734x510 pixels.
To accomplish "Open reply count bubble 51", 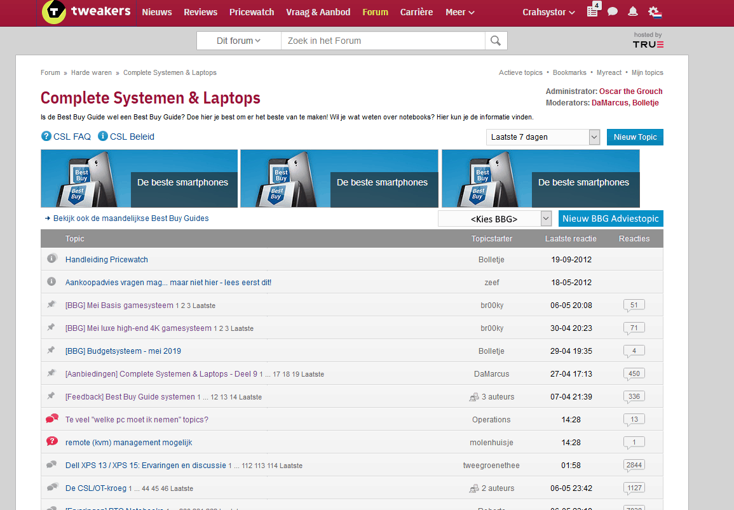I will tap(634, 305).
